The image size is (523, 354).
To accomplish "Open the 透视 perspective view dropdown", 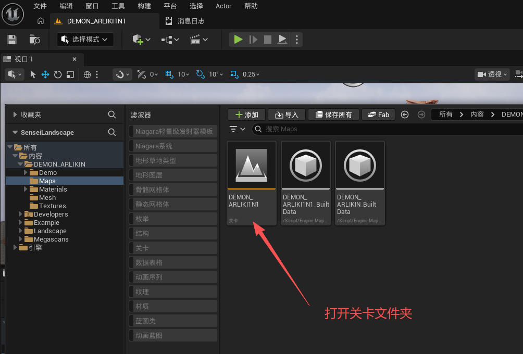I will tap(492, 74).
